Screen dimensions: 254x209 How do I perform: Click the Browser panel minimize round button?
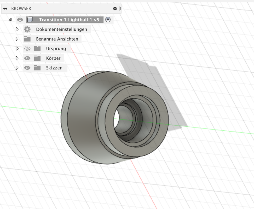point(115,9)
